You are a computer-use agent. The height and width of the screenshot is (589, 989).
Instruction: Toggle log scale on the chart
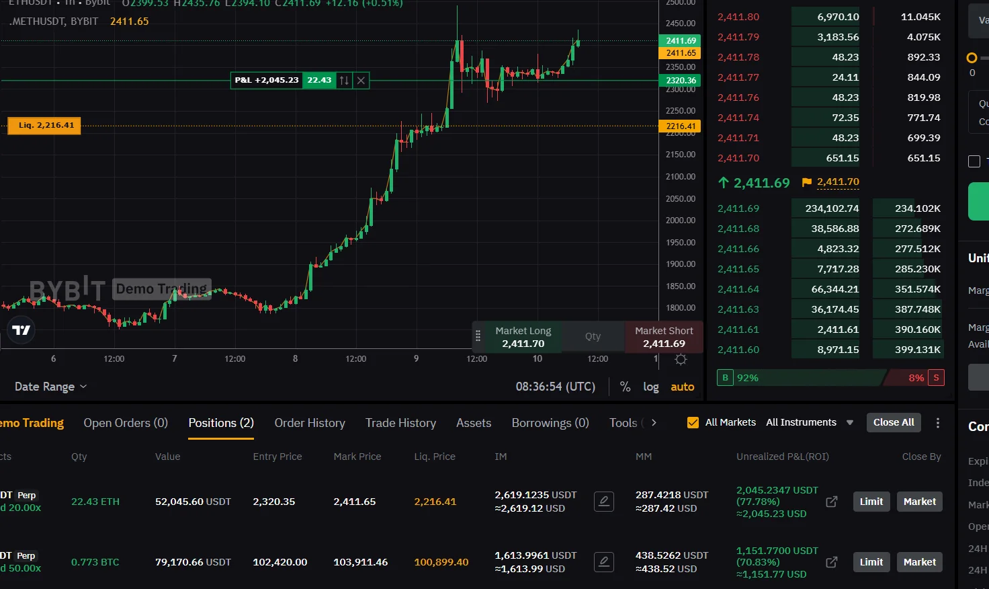651,387
